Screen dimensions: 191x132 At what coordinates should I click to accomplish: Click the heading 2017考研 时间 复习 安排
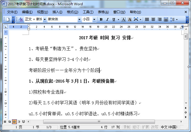pyautogui.click(x=105, y=38)
